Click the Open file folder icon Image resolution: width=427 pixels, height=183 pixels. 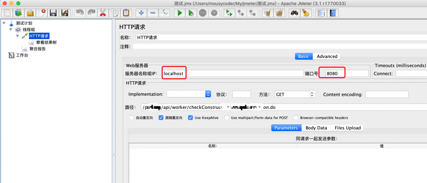coord(30,13)
